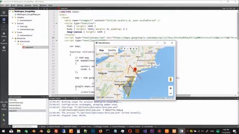This screenshot has height=134, width=239.
Task: Open mainwindow.cpp in project tree
Action: (27, 29)
